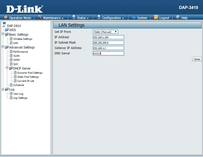Open Log Settings in sidebar
The height and width of the screenshot is (157, 203).
point(20,98)
